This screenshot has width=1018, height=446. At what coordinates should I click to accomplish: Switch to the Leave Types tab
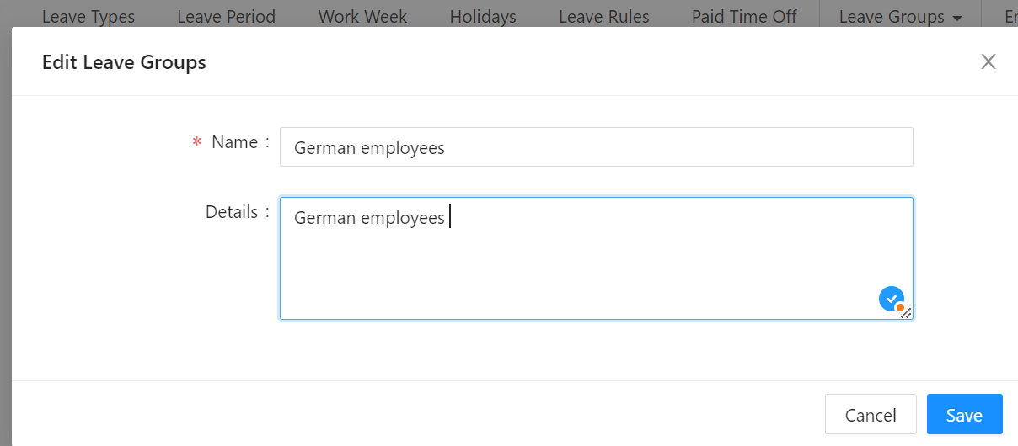click(x=88, y=17)
